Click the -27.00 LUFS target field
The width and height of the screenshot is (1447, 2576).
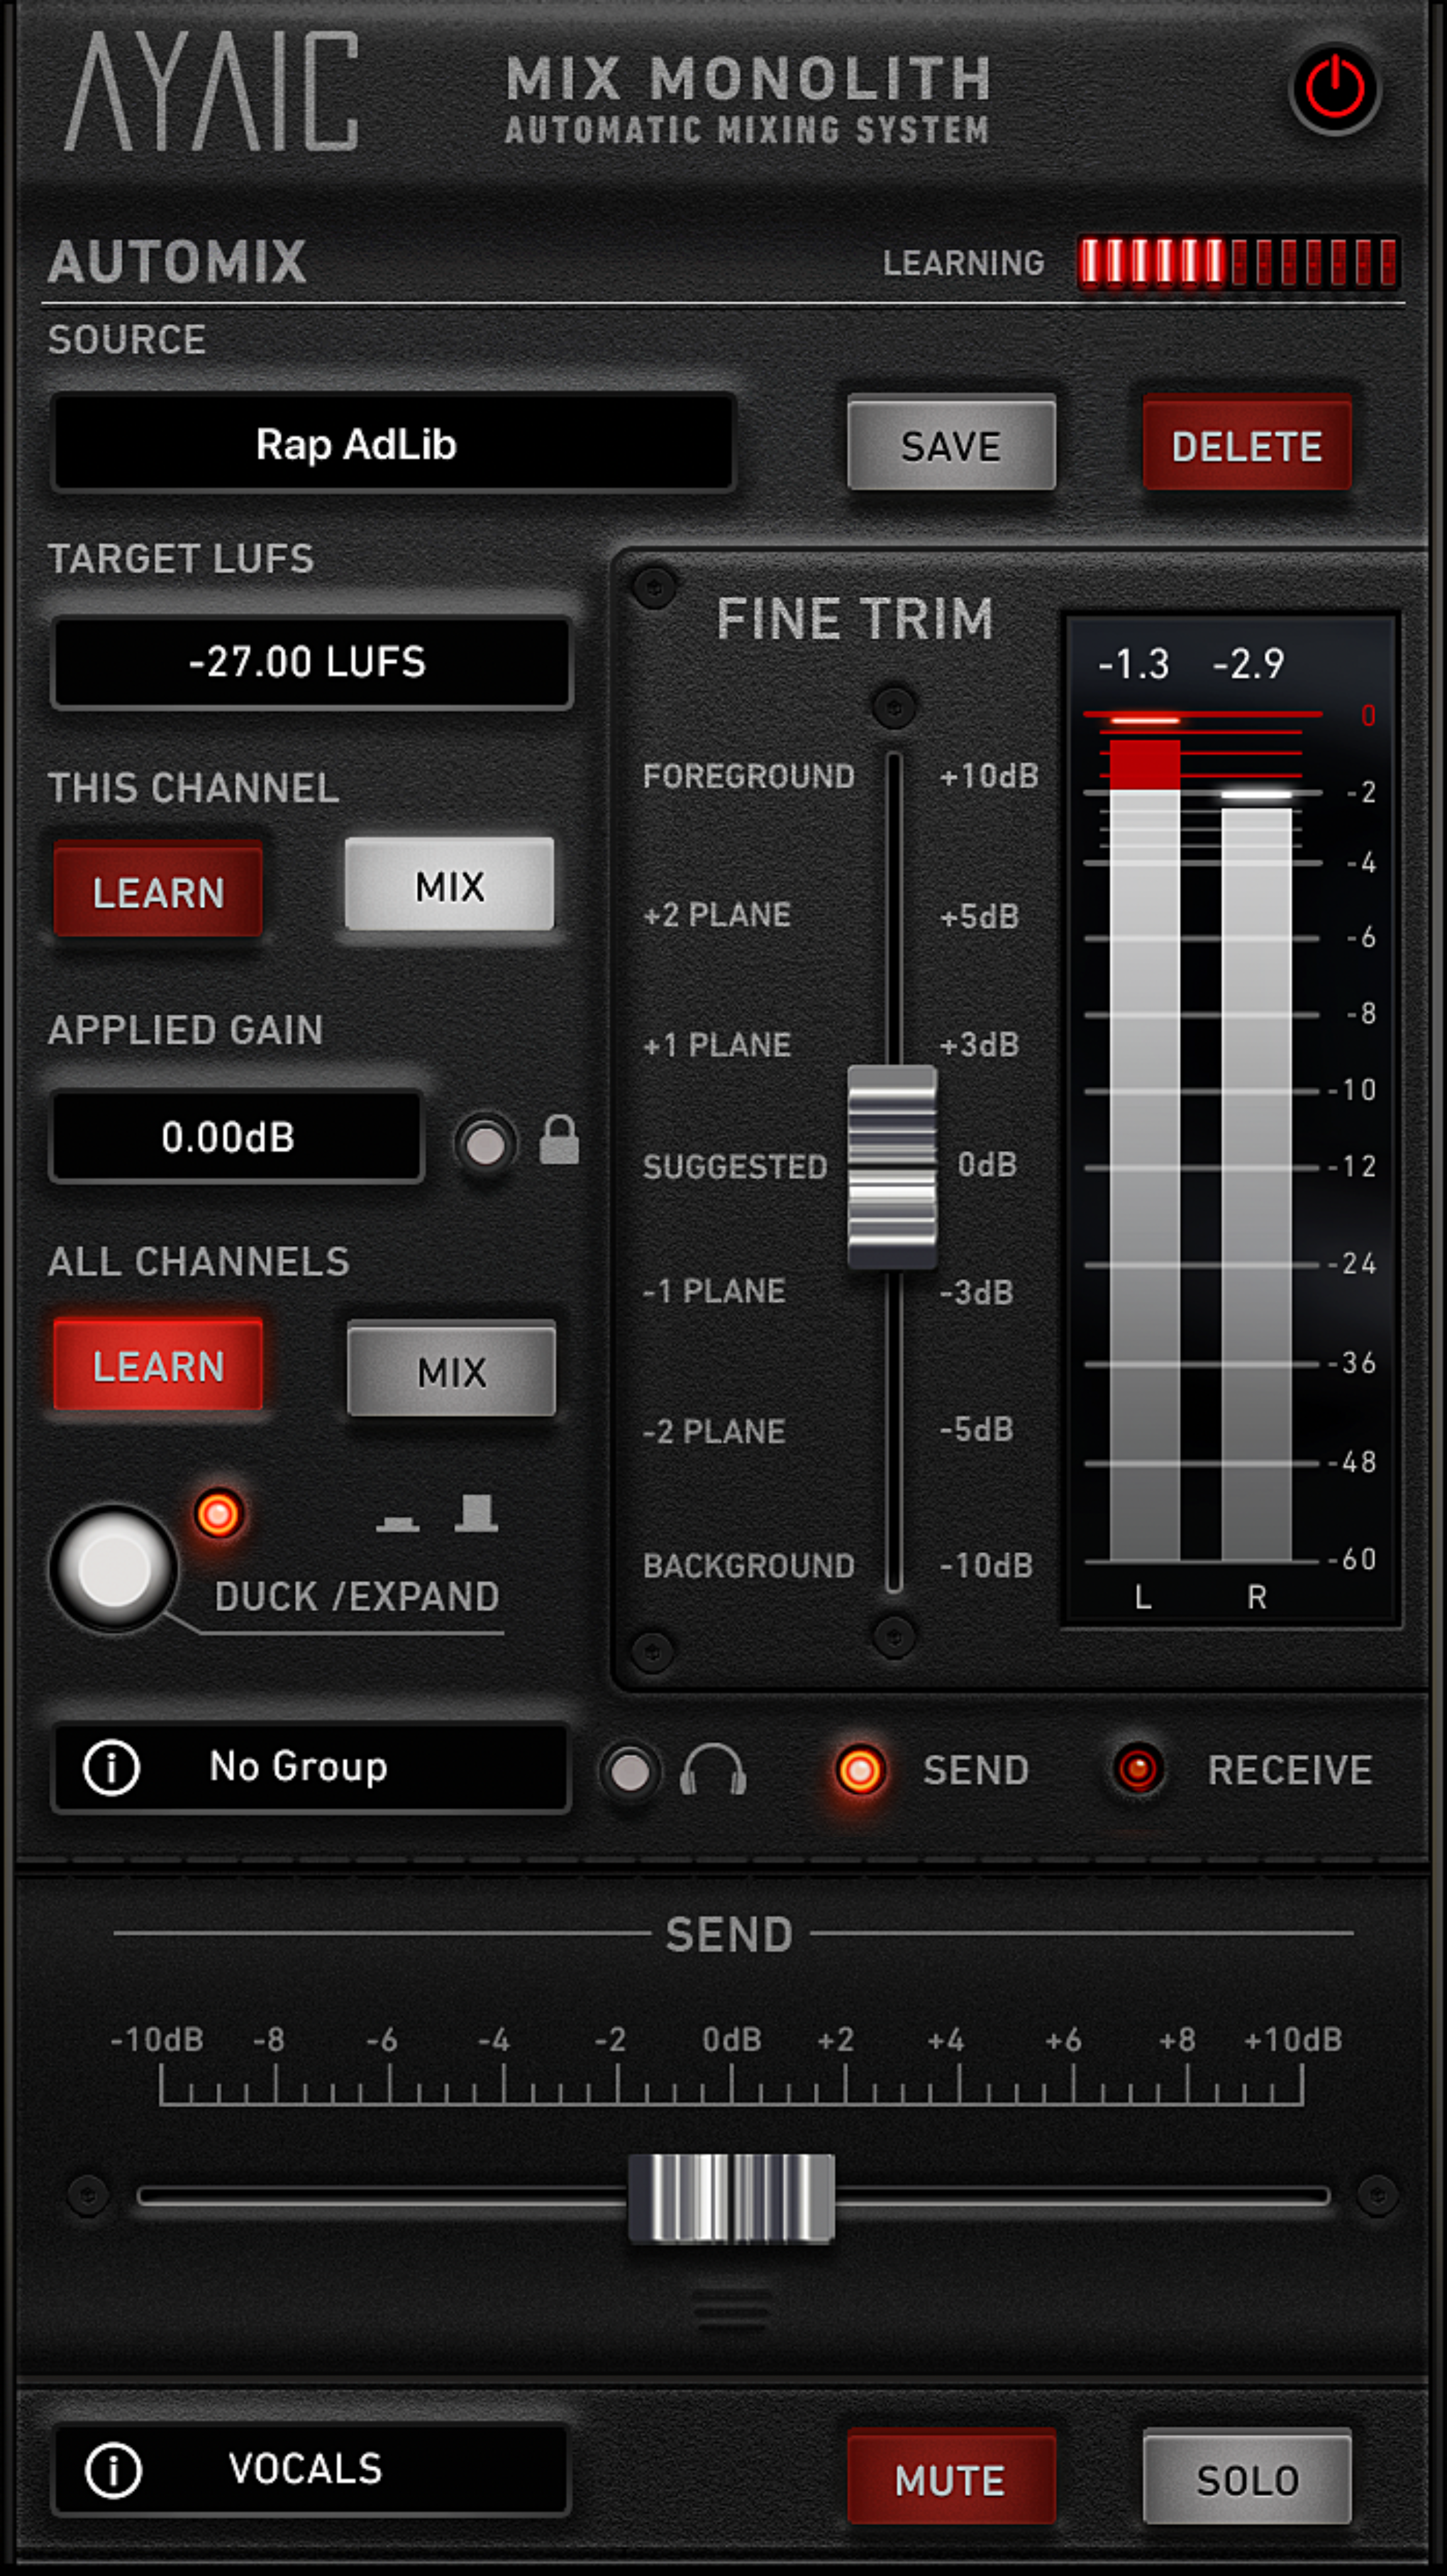point(311,662)
